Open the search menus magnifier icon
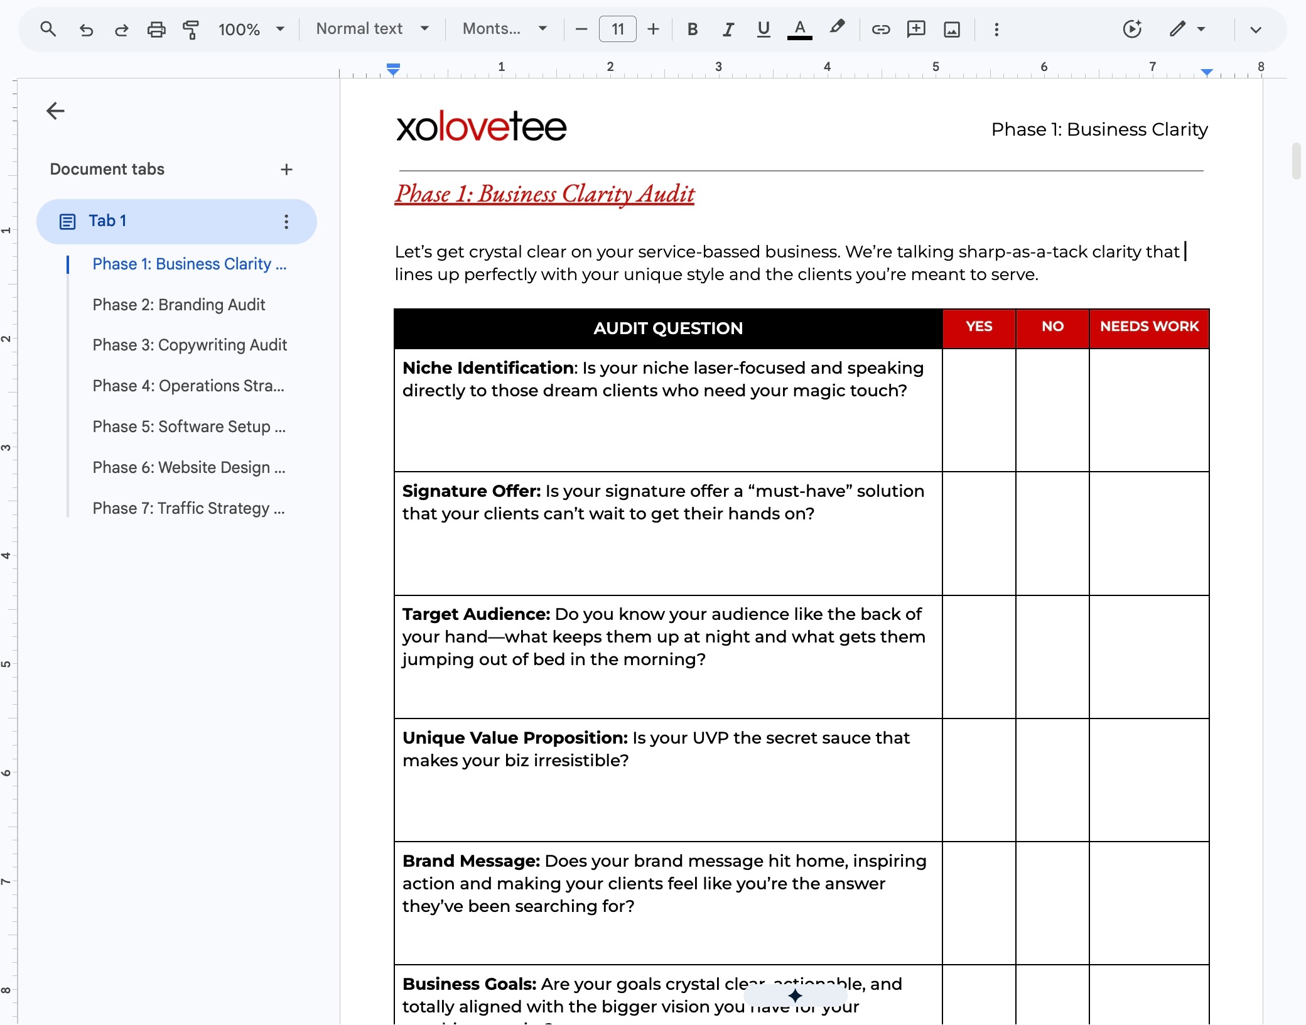Viewport: 1306px width, 1025px height. pyautogui.click(x=48, y=29)
